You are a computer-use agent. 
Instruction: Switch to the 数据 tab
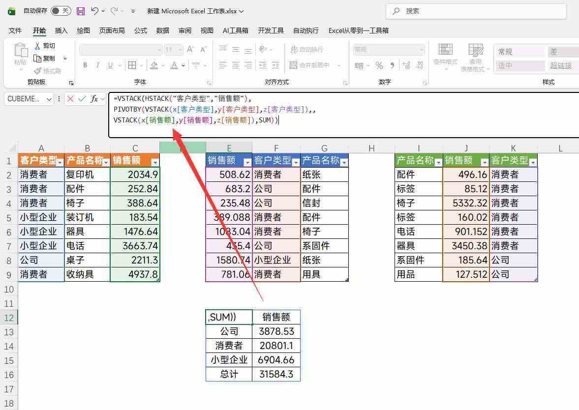coord(162,30)
